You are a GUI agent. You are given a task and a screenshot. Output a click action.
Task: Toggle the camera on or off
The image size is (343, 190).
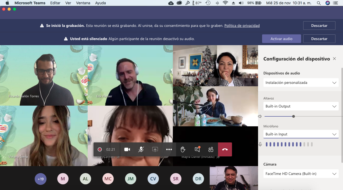pos(127,149)
